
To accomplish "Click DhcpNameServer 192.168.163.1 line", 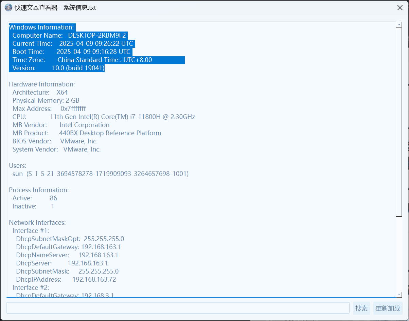I will [x=67, y=255].
